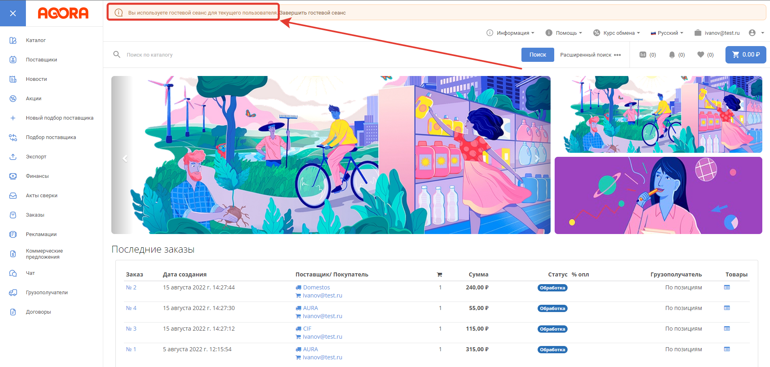Viewport: 770px width, 367px height.
Task: Close the sidebar with the X icon
Action: pos(13,13)
